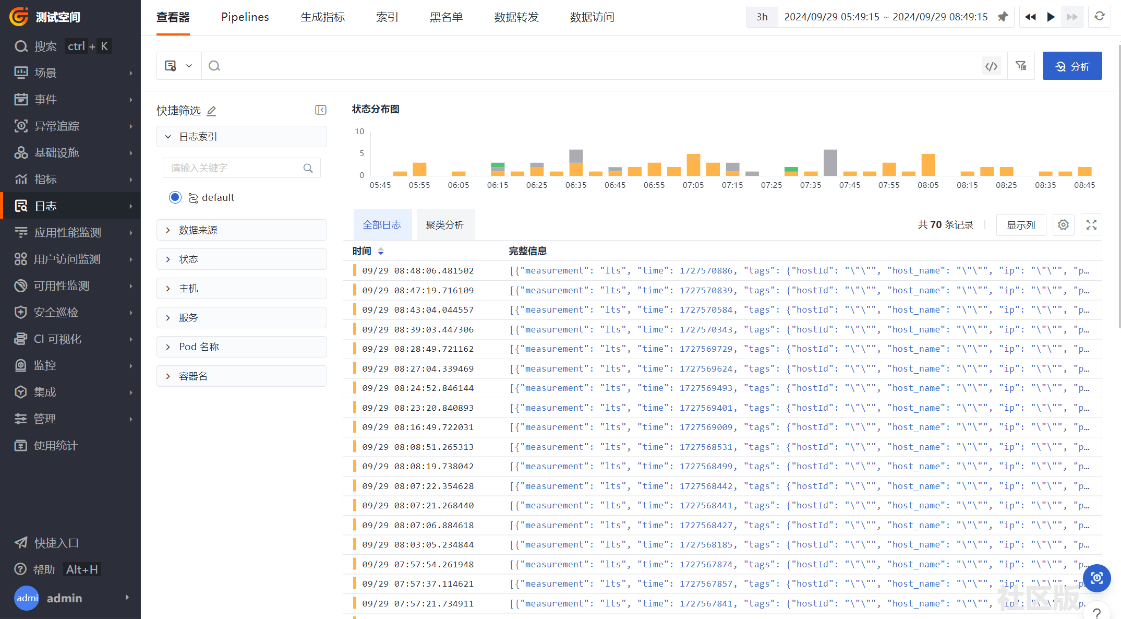This screenshot has width=1121, height=619.
Task: Open 应用性能监测 in the sidebar
Action: click(70, 232)
